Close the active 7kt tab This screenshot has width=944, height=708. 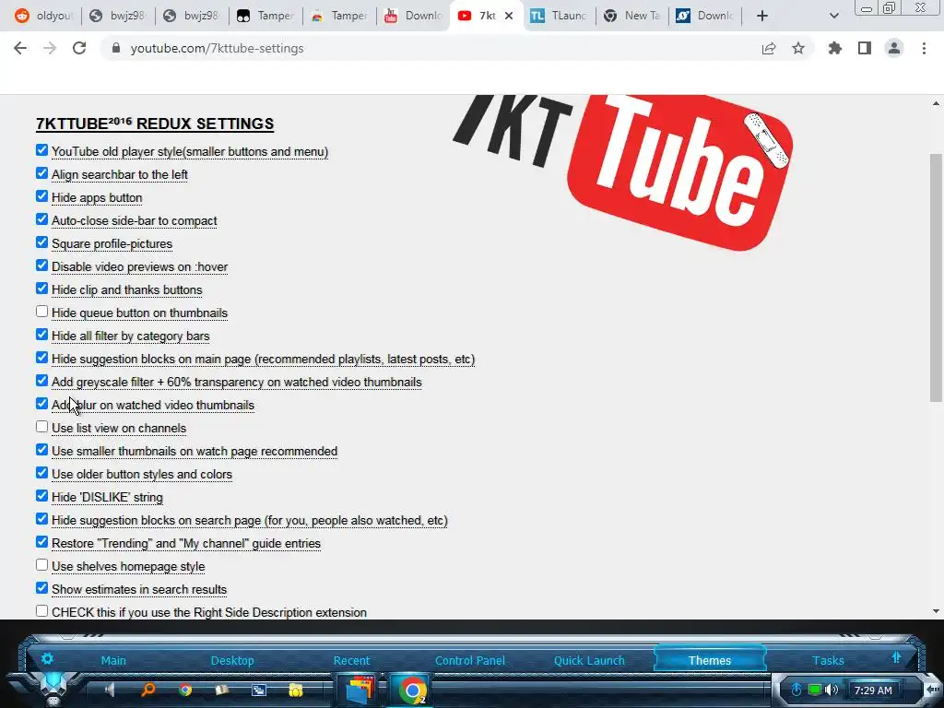(509, 16)
